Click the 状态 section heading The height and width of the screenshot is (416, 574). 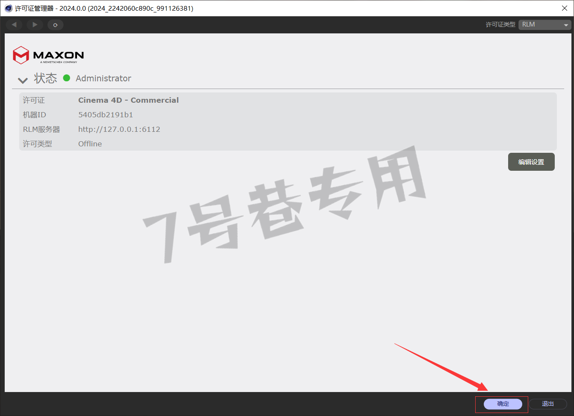point(45,78)
